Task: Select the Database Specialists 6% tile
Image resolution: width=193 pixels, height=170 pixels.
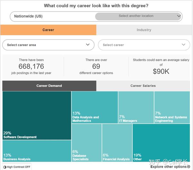Action: tap(87, 143)
